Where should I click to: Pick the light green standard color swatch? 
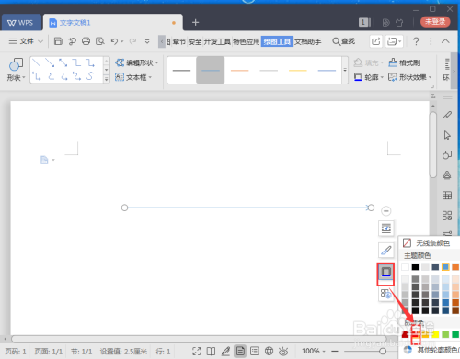(445, 334)
